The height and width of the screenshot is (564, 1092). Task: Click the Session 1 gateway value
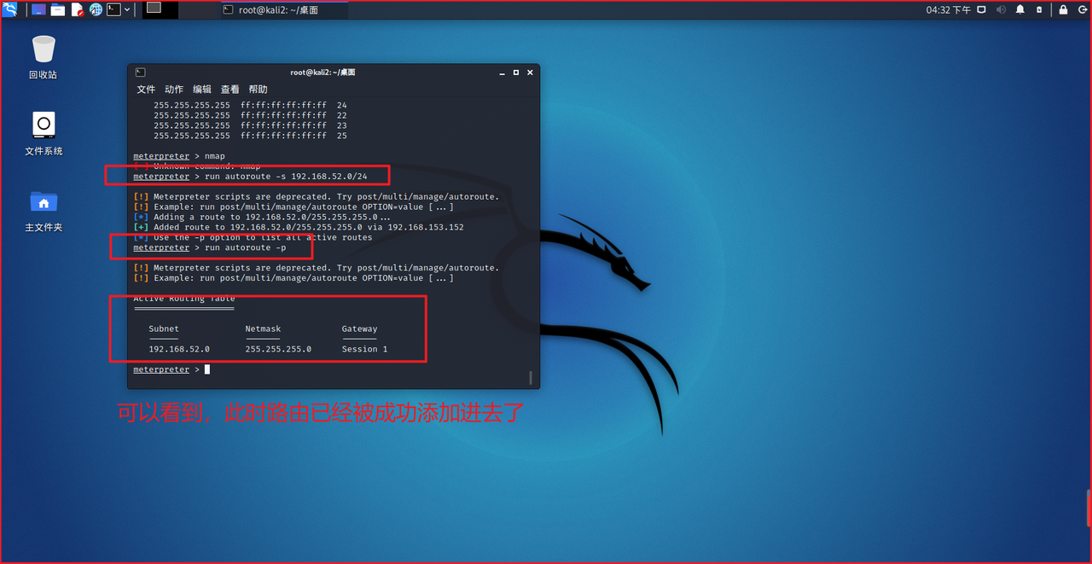pos(365,349)
